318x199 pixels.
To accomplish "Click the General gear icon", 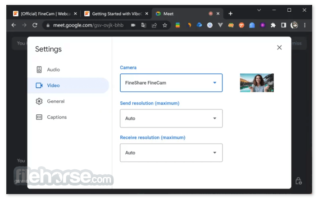I will pyautogui.click(x=39, y=101).
